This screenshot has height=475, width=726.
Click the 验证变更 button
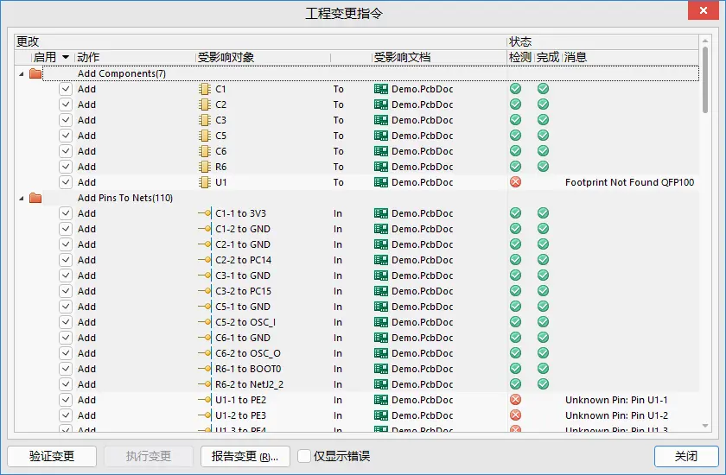52,457
